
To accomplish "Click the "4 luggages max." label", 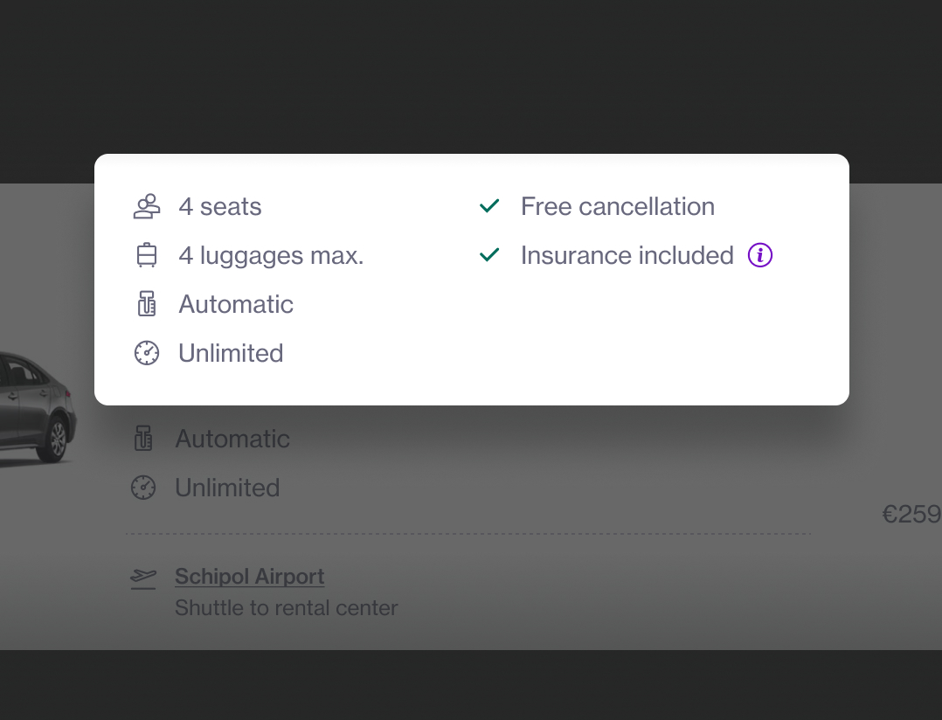I will pos(271,255).
